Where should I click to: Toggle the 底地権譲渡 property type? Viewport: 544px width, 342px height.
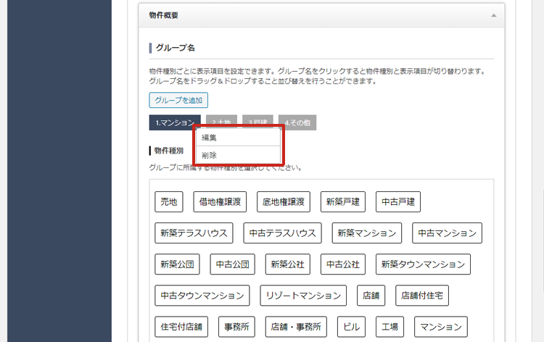[283, 202]
